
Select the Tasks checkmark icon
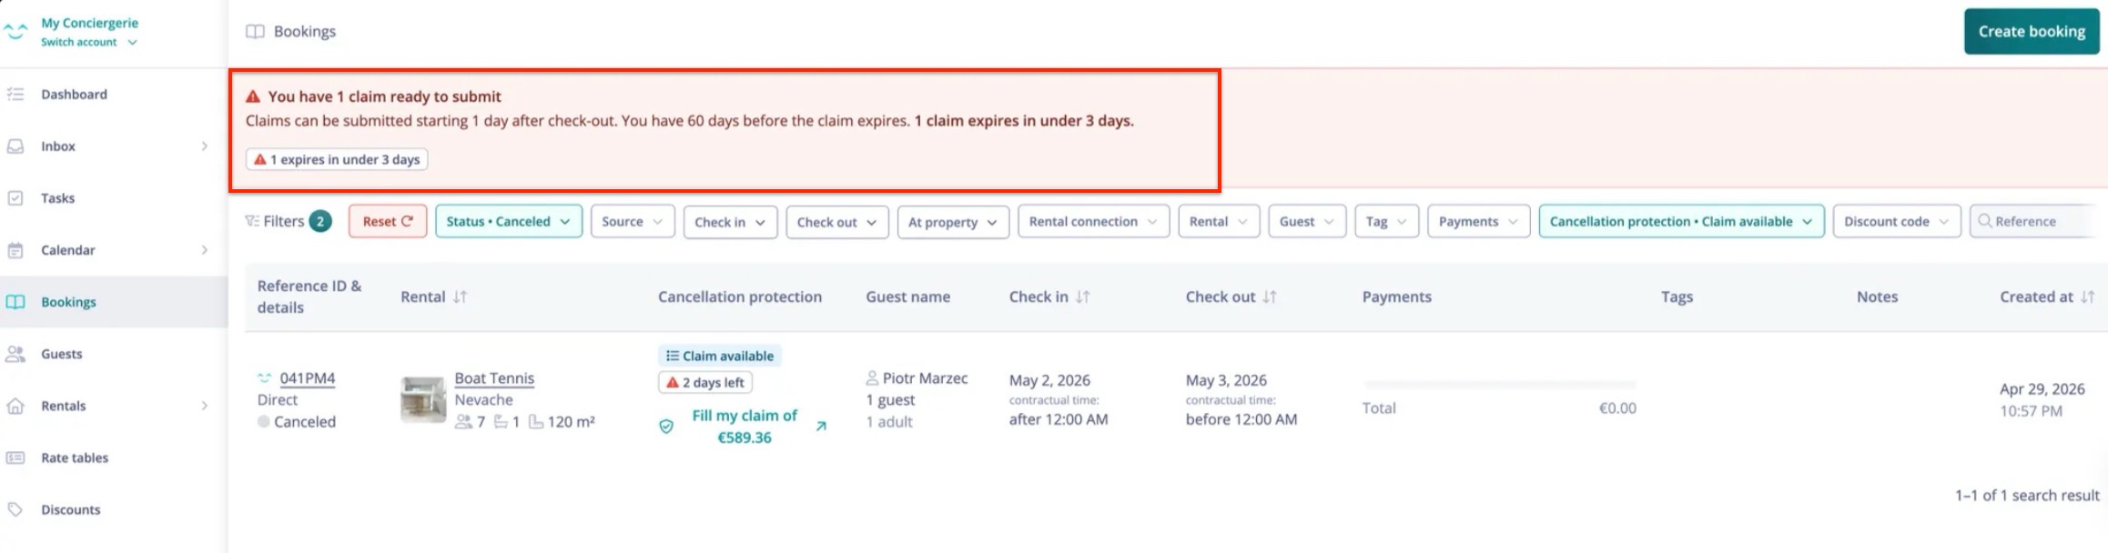point(15,198)
